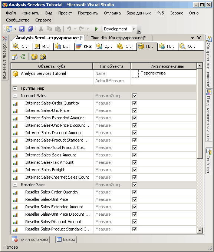The image size is (214, 252).
Task: Uncheck Internet Sales-Unit Price checkbox
Action: tap(135, 110)
